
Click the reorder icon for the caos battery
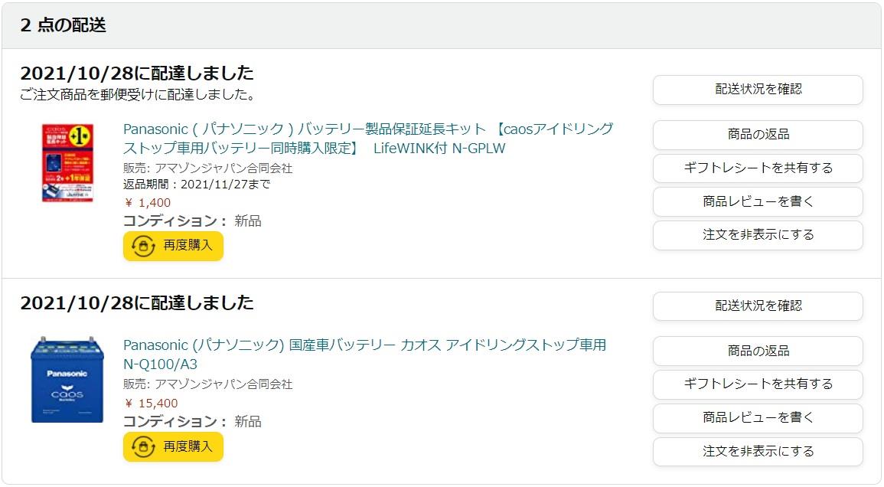143,447
